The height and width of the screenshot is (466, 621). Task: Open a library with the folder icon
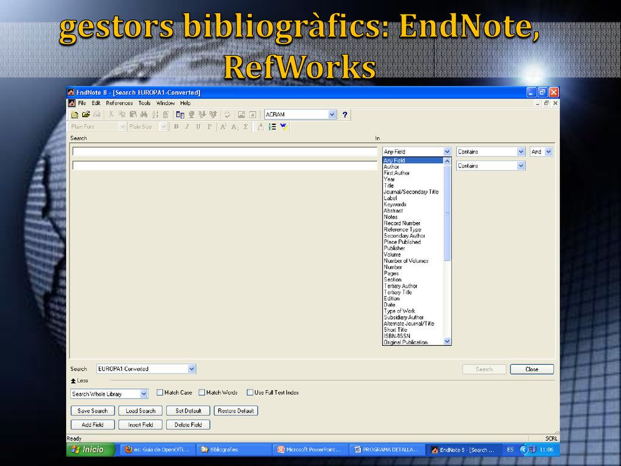86,115
